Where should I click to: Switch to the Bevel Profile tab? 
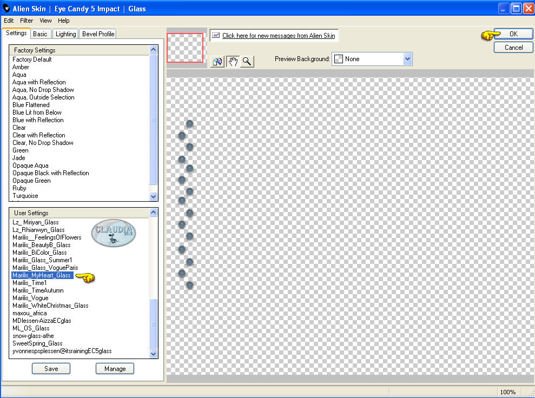pos(98,34)
